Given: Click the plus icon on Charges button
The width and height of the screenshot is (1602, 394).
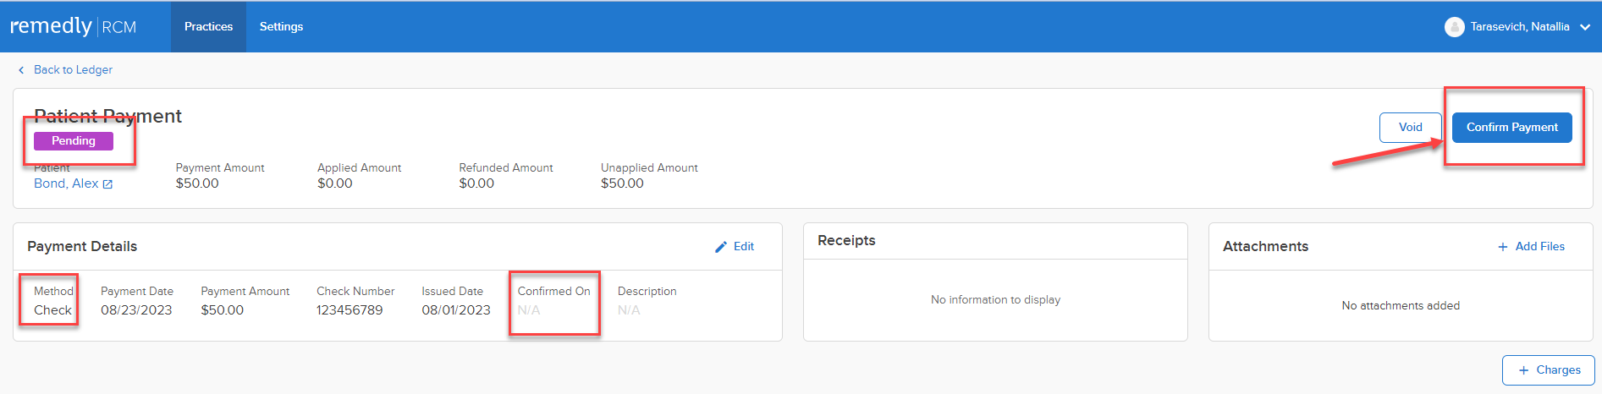Looking at the screenshot, I should point(1523,370).
